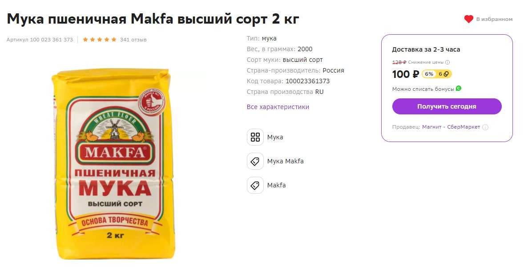
Task: Open the Мука Makfa tag link
Action: [x=285, y=161]
